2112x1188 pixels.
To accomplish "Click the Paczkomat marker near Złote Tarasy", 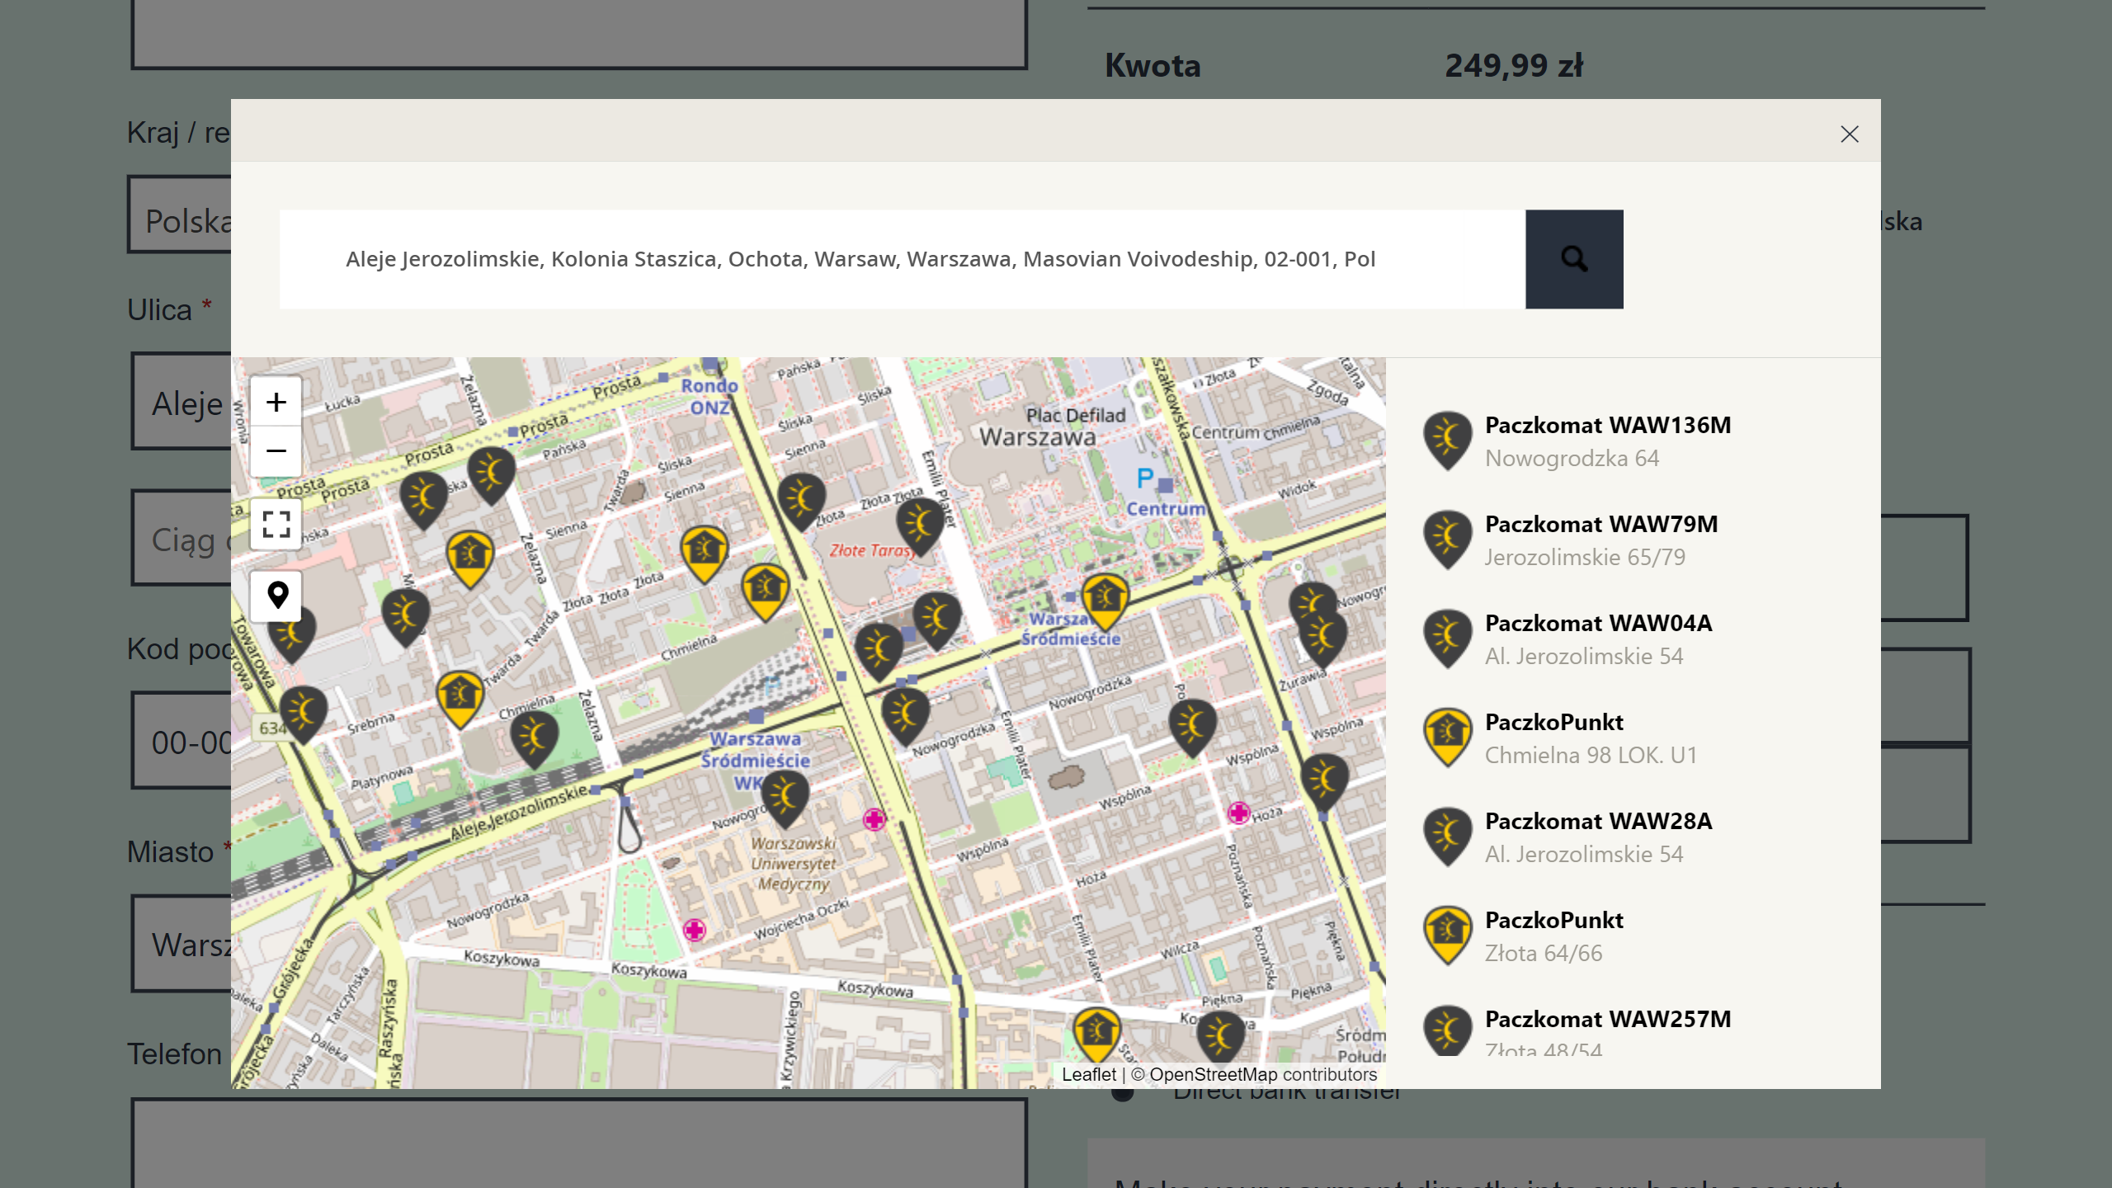I will tap(920, 526).
